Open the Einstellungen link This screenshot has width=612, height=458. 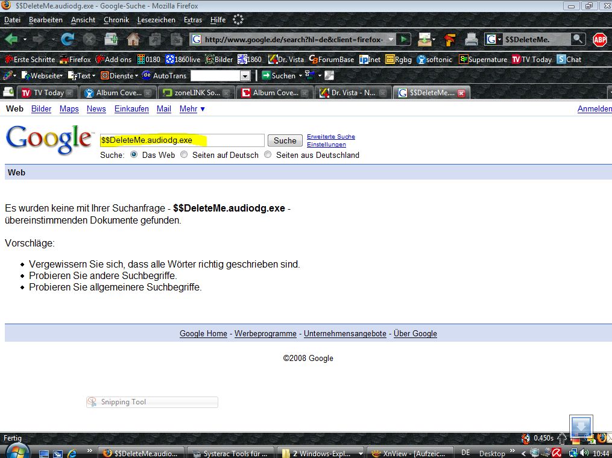click(326, 145)
